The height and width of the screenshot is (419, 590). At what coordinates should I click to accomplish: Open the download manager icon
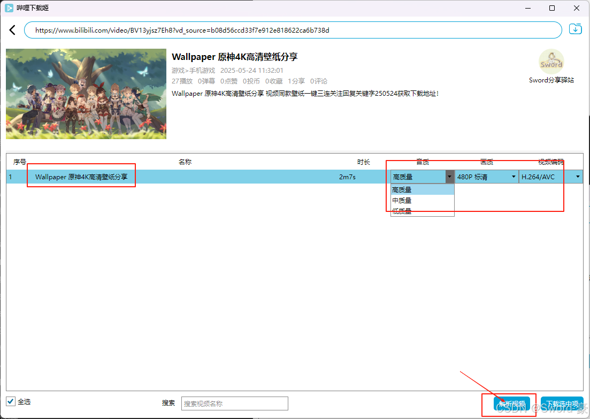pos(575,29)
